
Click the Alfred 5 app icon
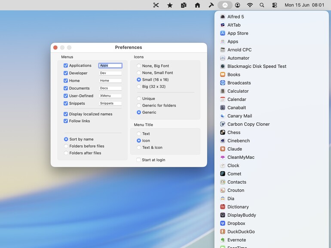[223, 17]
